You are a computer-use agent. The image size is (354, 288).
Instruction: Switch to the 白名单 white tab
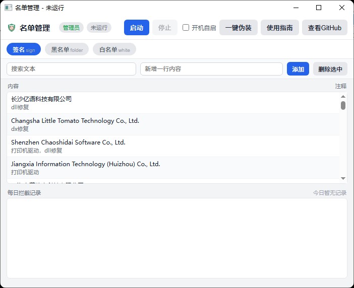click(114, 49)
